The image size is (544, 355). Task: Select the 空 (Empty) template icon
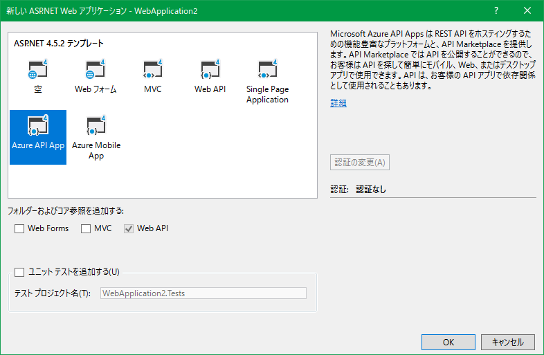[38, 69]
